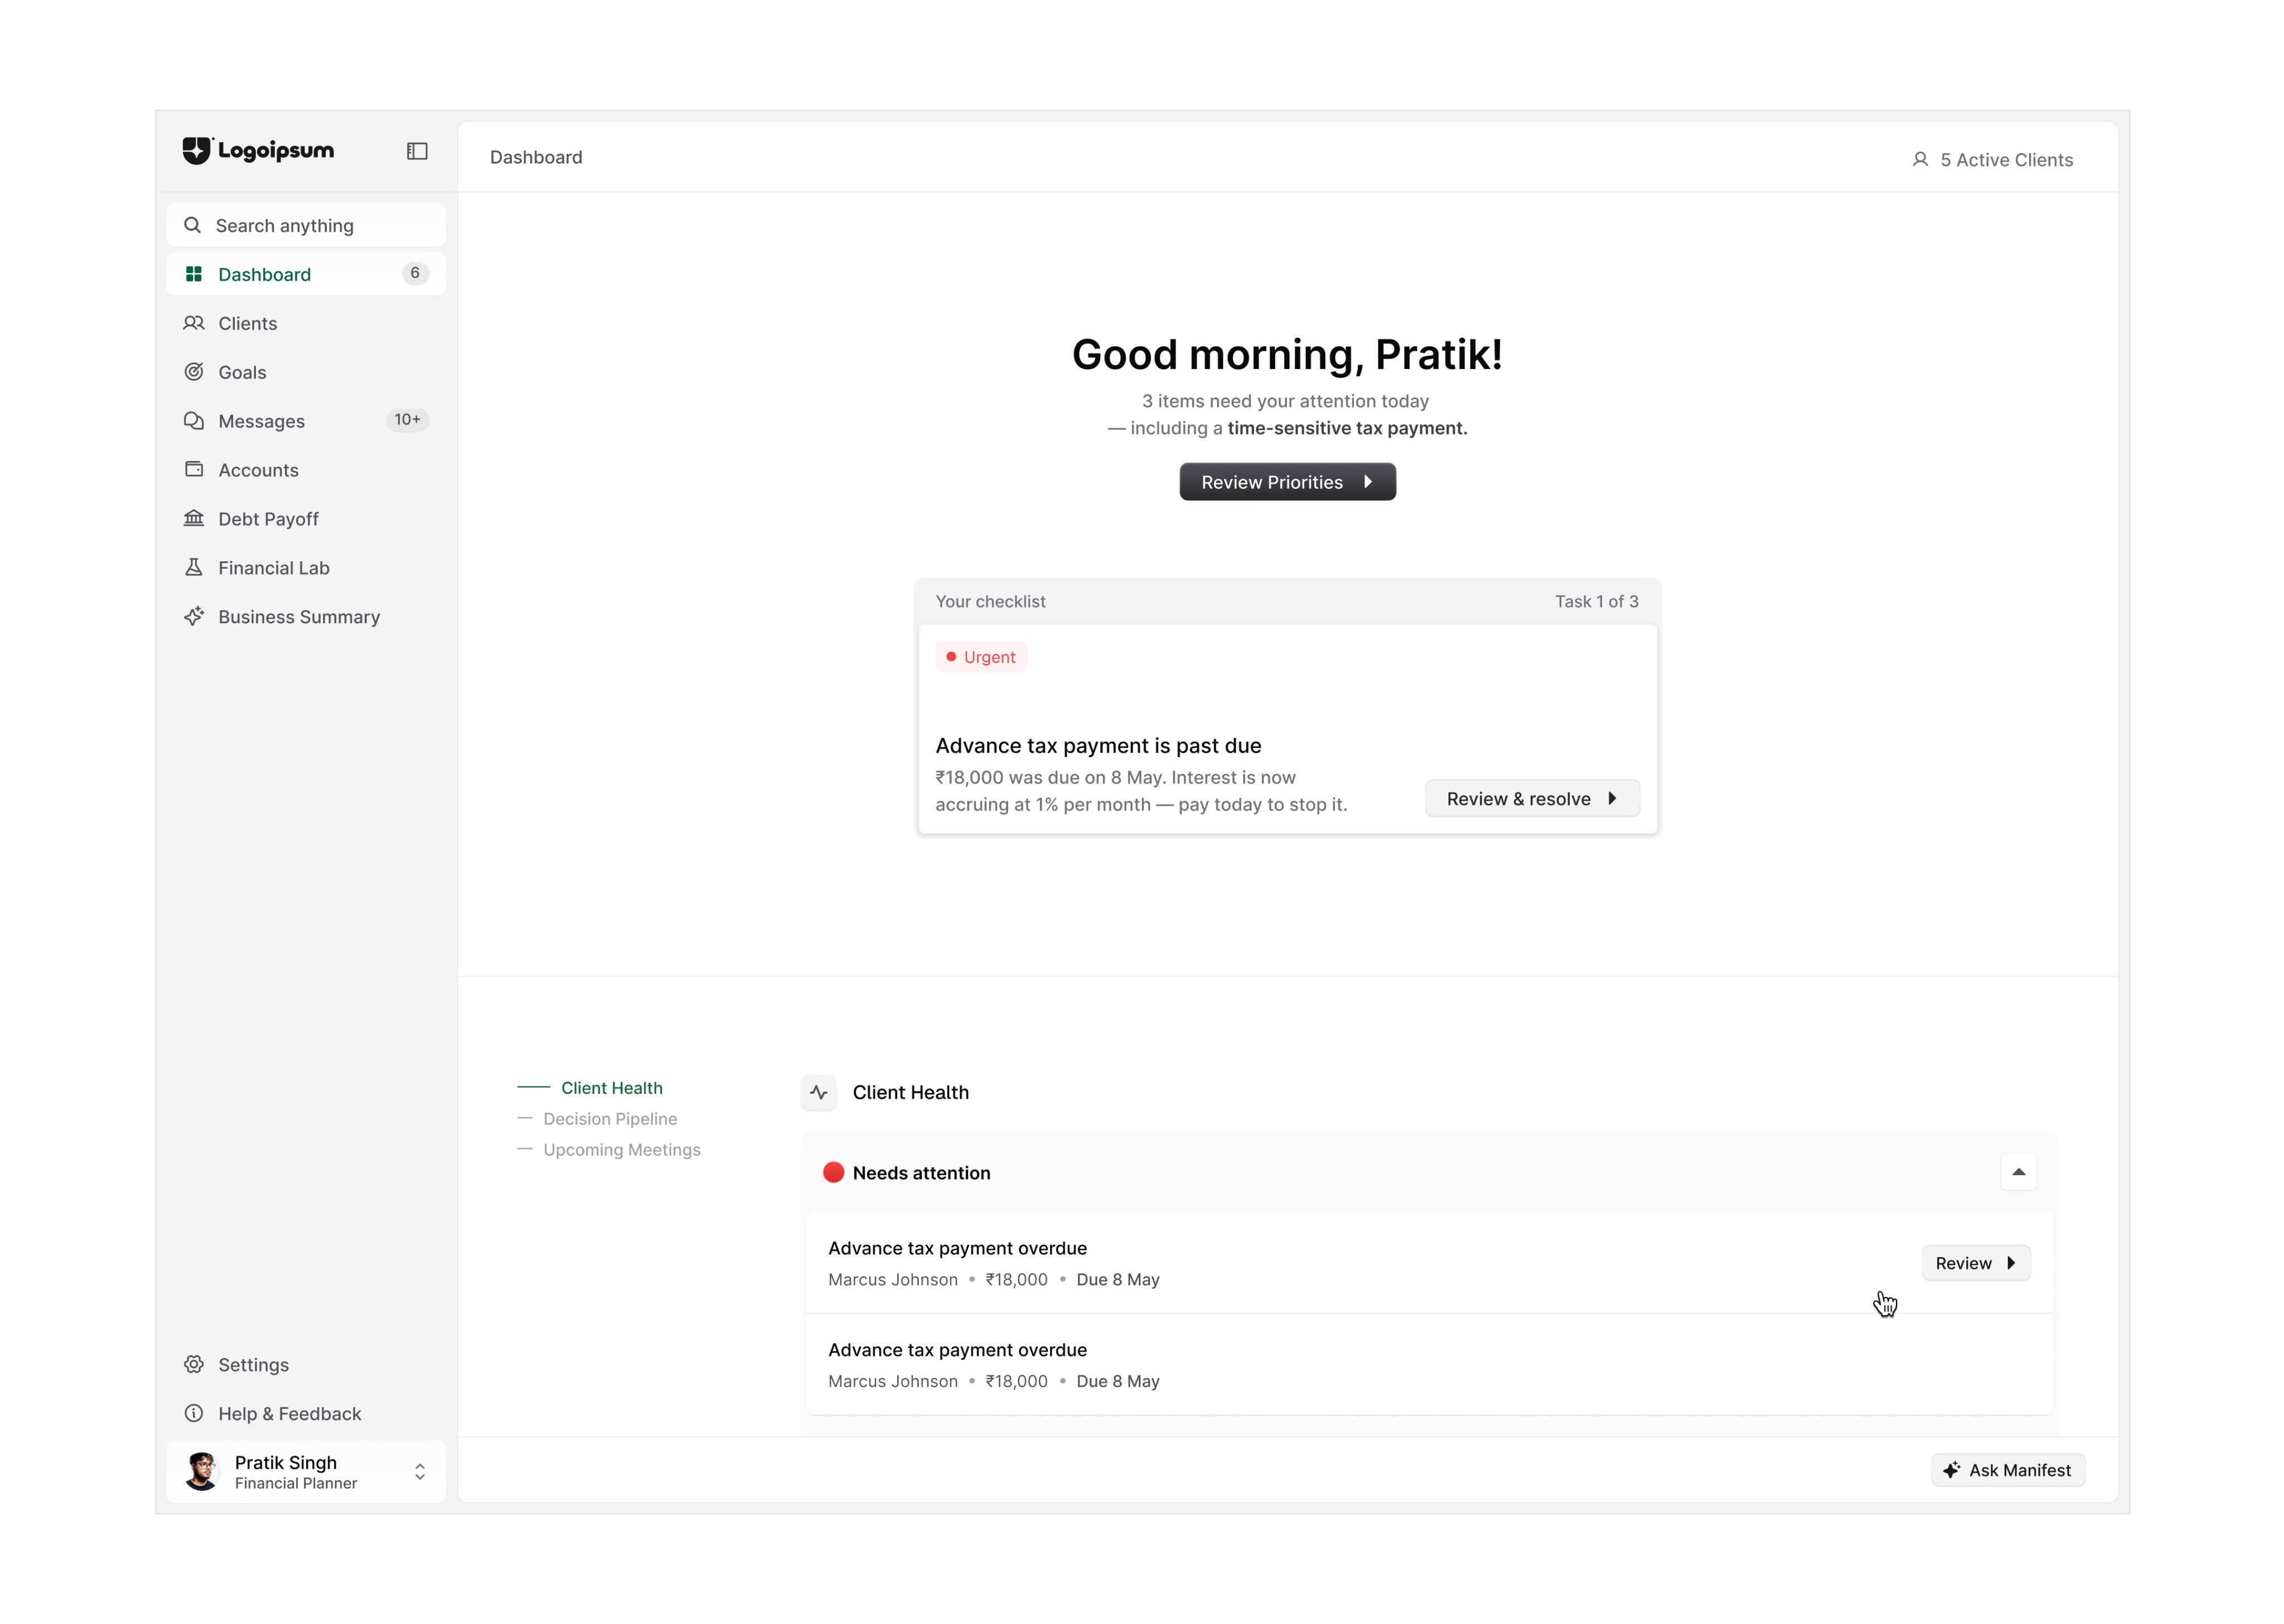Navigate to Accounts
Image resolution: width=2284 pixels, height=1624 pixels.
coord(306,470)
